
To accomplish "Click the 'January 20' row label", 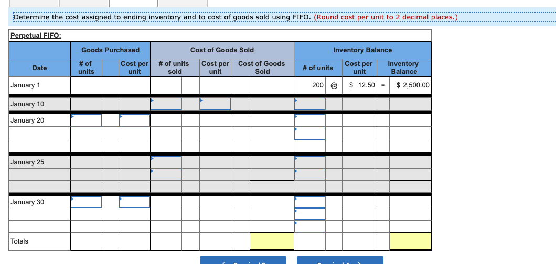I will [27, 120].
